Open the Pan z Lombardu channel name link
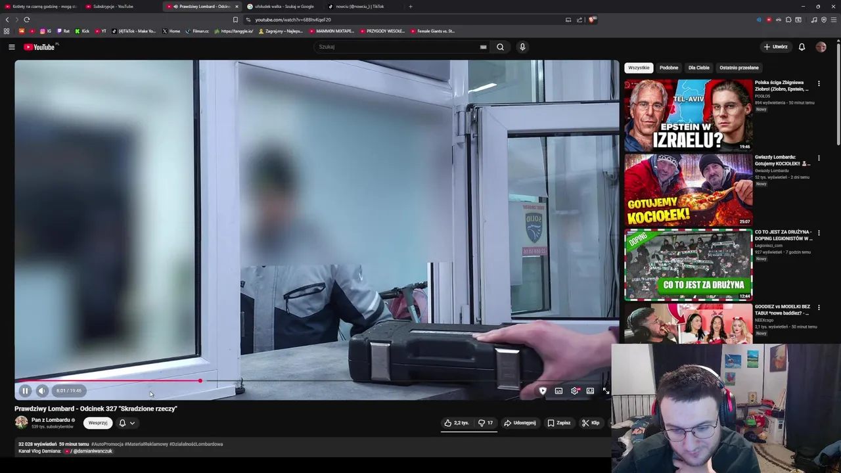This screenshot has height=473, width=841. pos(51,420)
